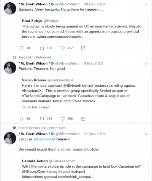Open verified badge on first tweet
Viewport: 152px width, 181px height.
coord(52,4)
